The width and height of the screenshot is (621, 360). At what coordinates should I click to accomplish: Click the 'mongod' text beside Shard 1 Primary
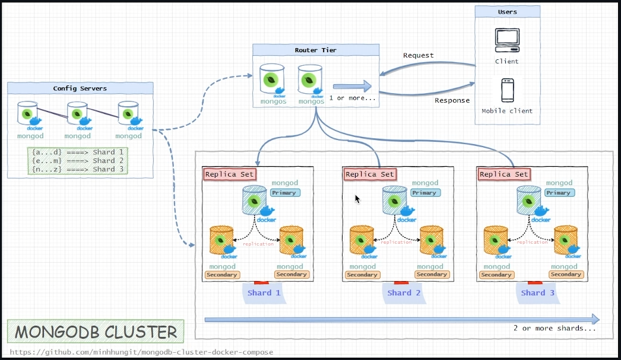[285, 183]
